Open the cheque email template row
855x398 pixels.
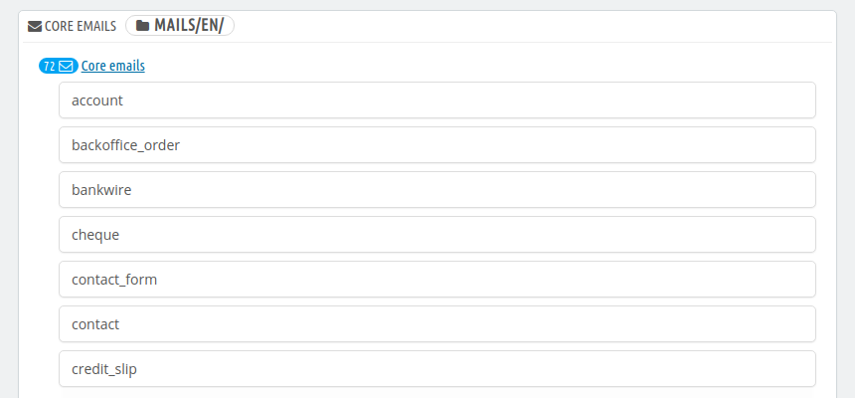[x=437, y=234]
